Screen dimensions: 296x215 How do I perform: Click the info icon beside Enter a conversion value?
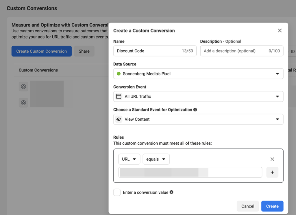171,192
